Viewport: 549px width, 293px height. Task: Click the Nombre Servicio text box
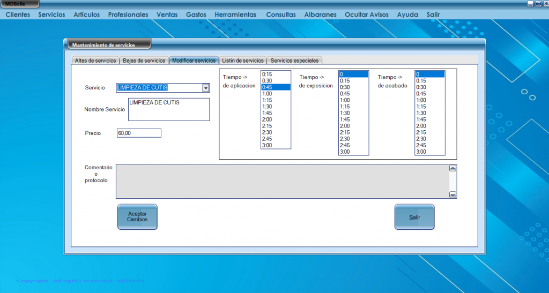169,109
